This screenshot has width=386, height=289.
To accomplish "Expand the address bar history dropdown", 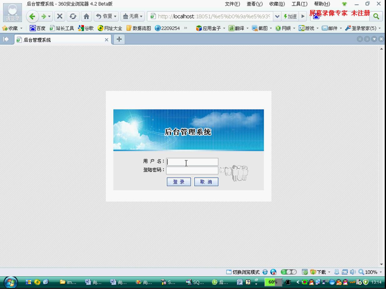I will [x=277, y=16].
